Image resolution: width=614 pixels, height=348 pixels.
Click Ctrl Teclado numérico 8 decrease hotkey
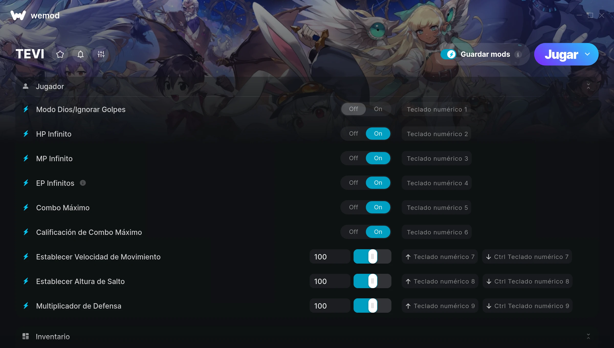pos(528,281)
